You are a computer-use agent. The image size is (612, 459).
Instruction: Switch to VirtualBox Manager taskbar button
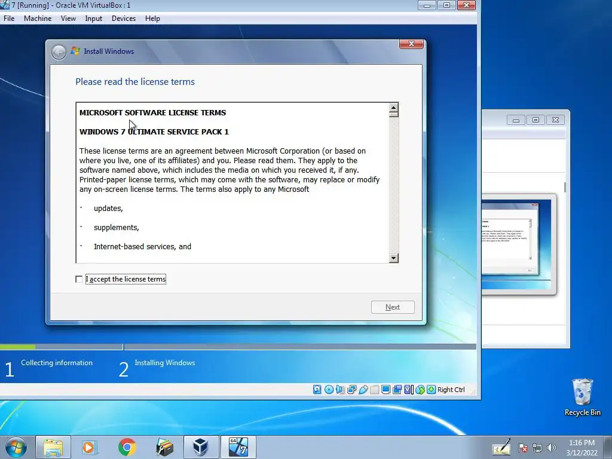pos(201,447)
